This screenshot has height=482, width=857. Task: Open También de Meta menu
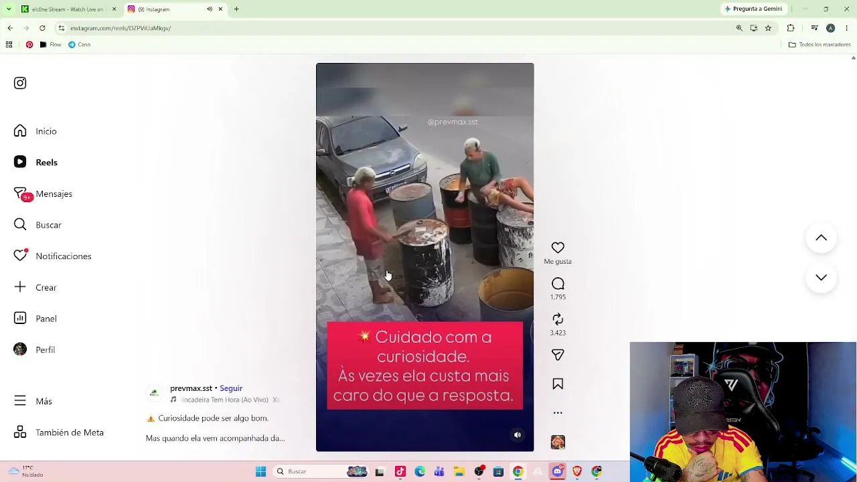click(59, 432)
